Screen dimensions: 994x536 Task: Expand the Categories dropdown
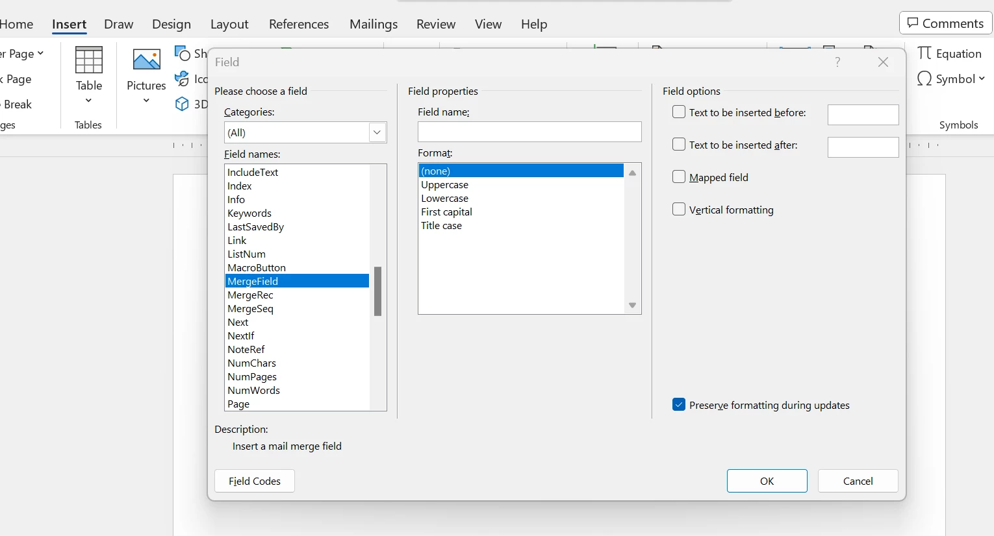pos(377,132)
